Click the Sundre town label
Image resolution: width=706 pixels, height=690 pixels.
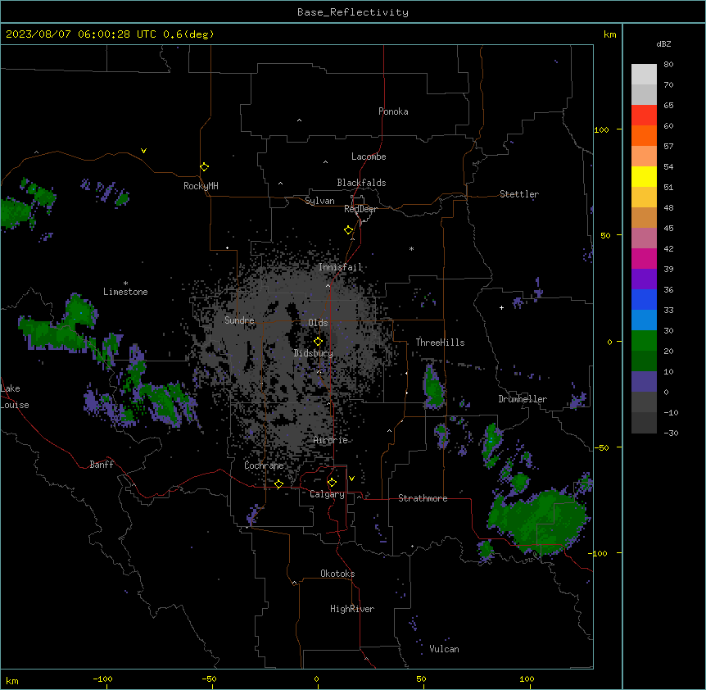coord(239,320)
